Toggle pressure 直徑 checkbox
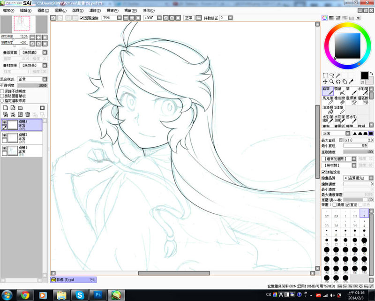375x301 pixels. 347,205
